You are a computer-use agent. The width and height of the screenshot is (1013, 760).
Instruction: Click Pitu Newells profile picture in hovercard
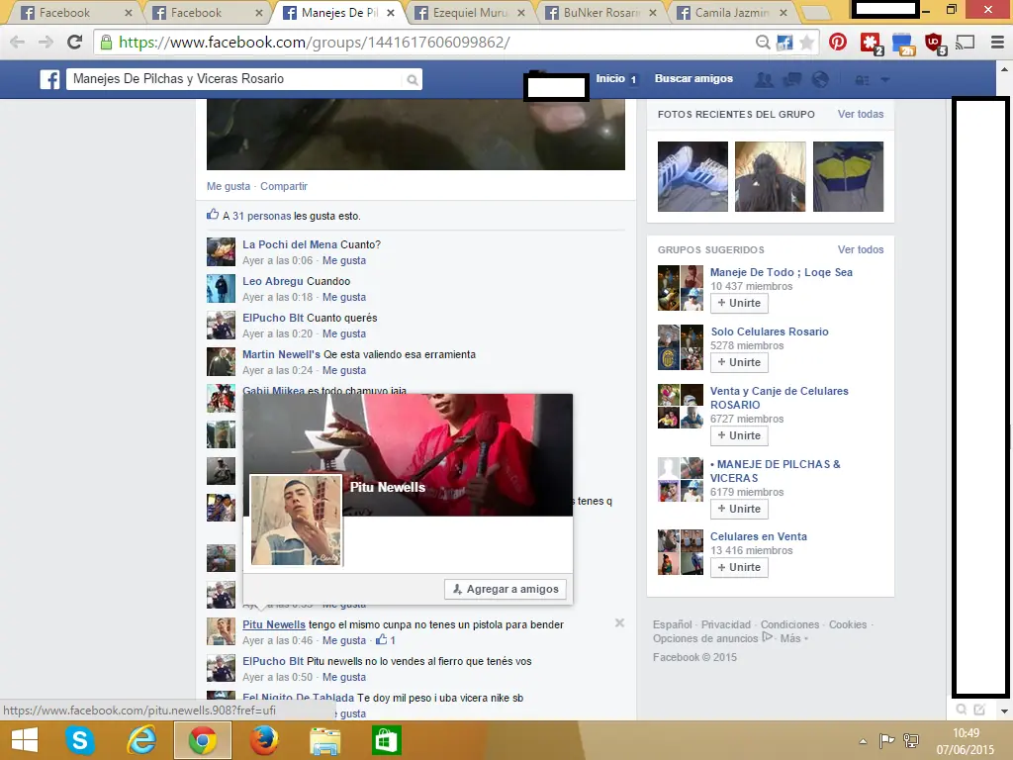pos(296,521)
